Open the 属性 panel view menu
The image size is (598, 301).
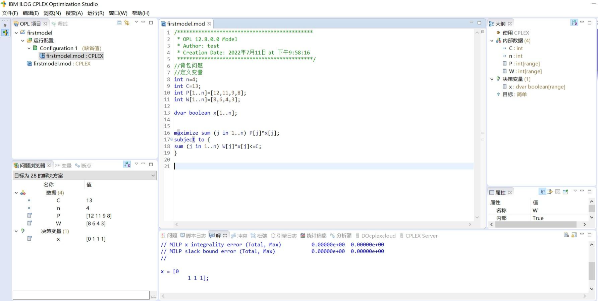(x=575, y=191)
